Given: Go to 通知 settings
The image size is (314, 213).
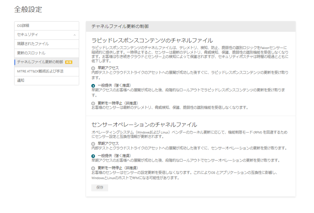Looking at the screenshot, I should (21, 80).
